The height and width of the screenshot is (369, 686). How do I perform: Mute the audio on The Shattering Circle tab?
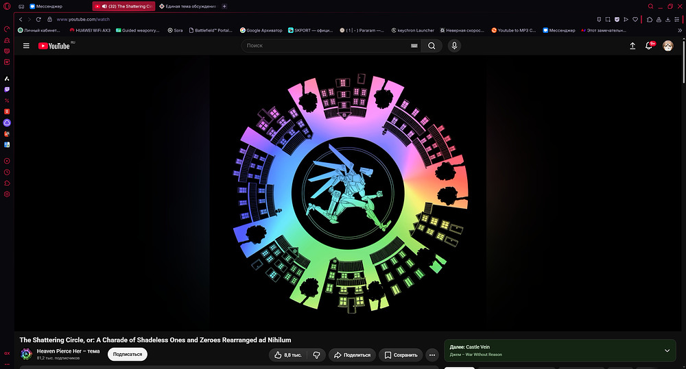104,6
